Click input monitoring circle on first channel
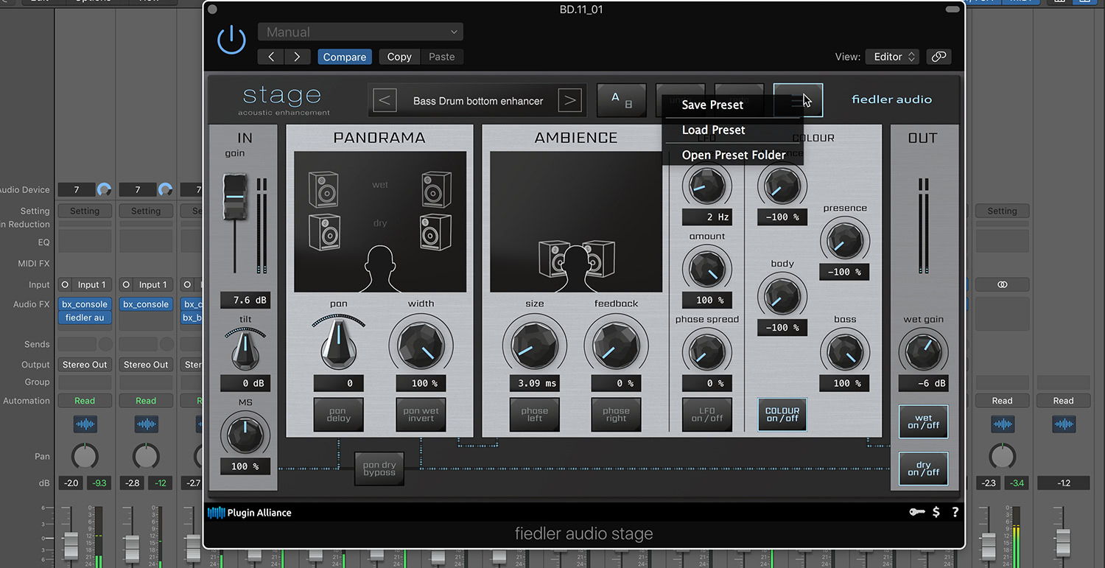This screenshot has height=568, width=1105. click(x=65, y=284)
